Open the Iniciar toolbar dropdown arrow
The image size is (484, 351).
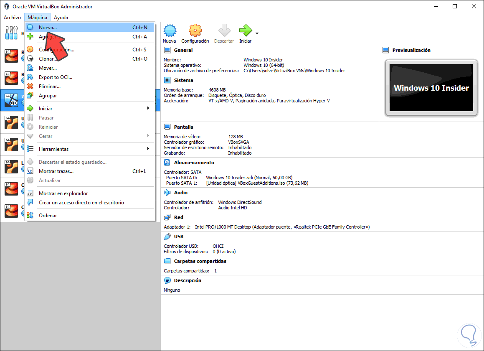(x=257, y=33)
